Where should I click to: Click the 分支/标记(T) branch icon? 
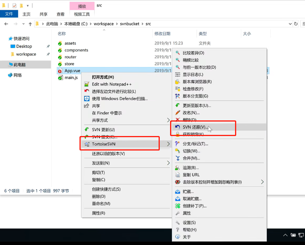click(177, 144)
